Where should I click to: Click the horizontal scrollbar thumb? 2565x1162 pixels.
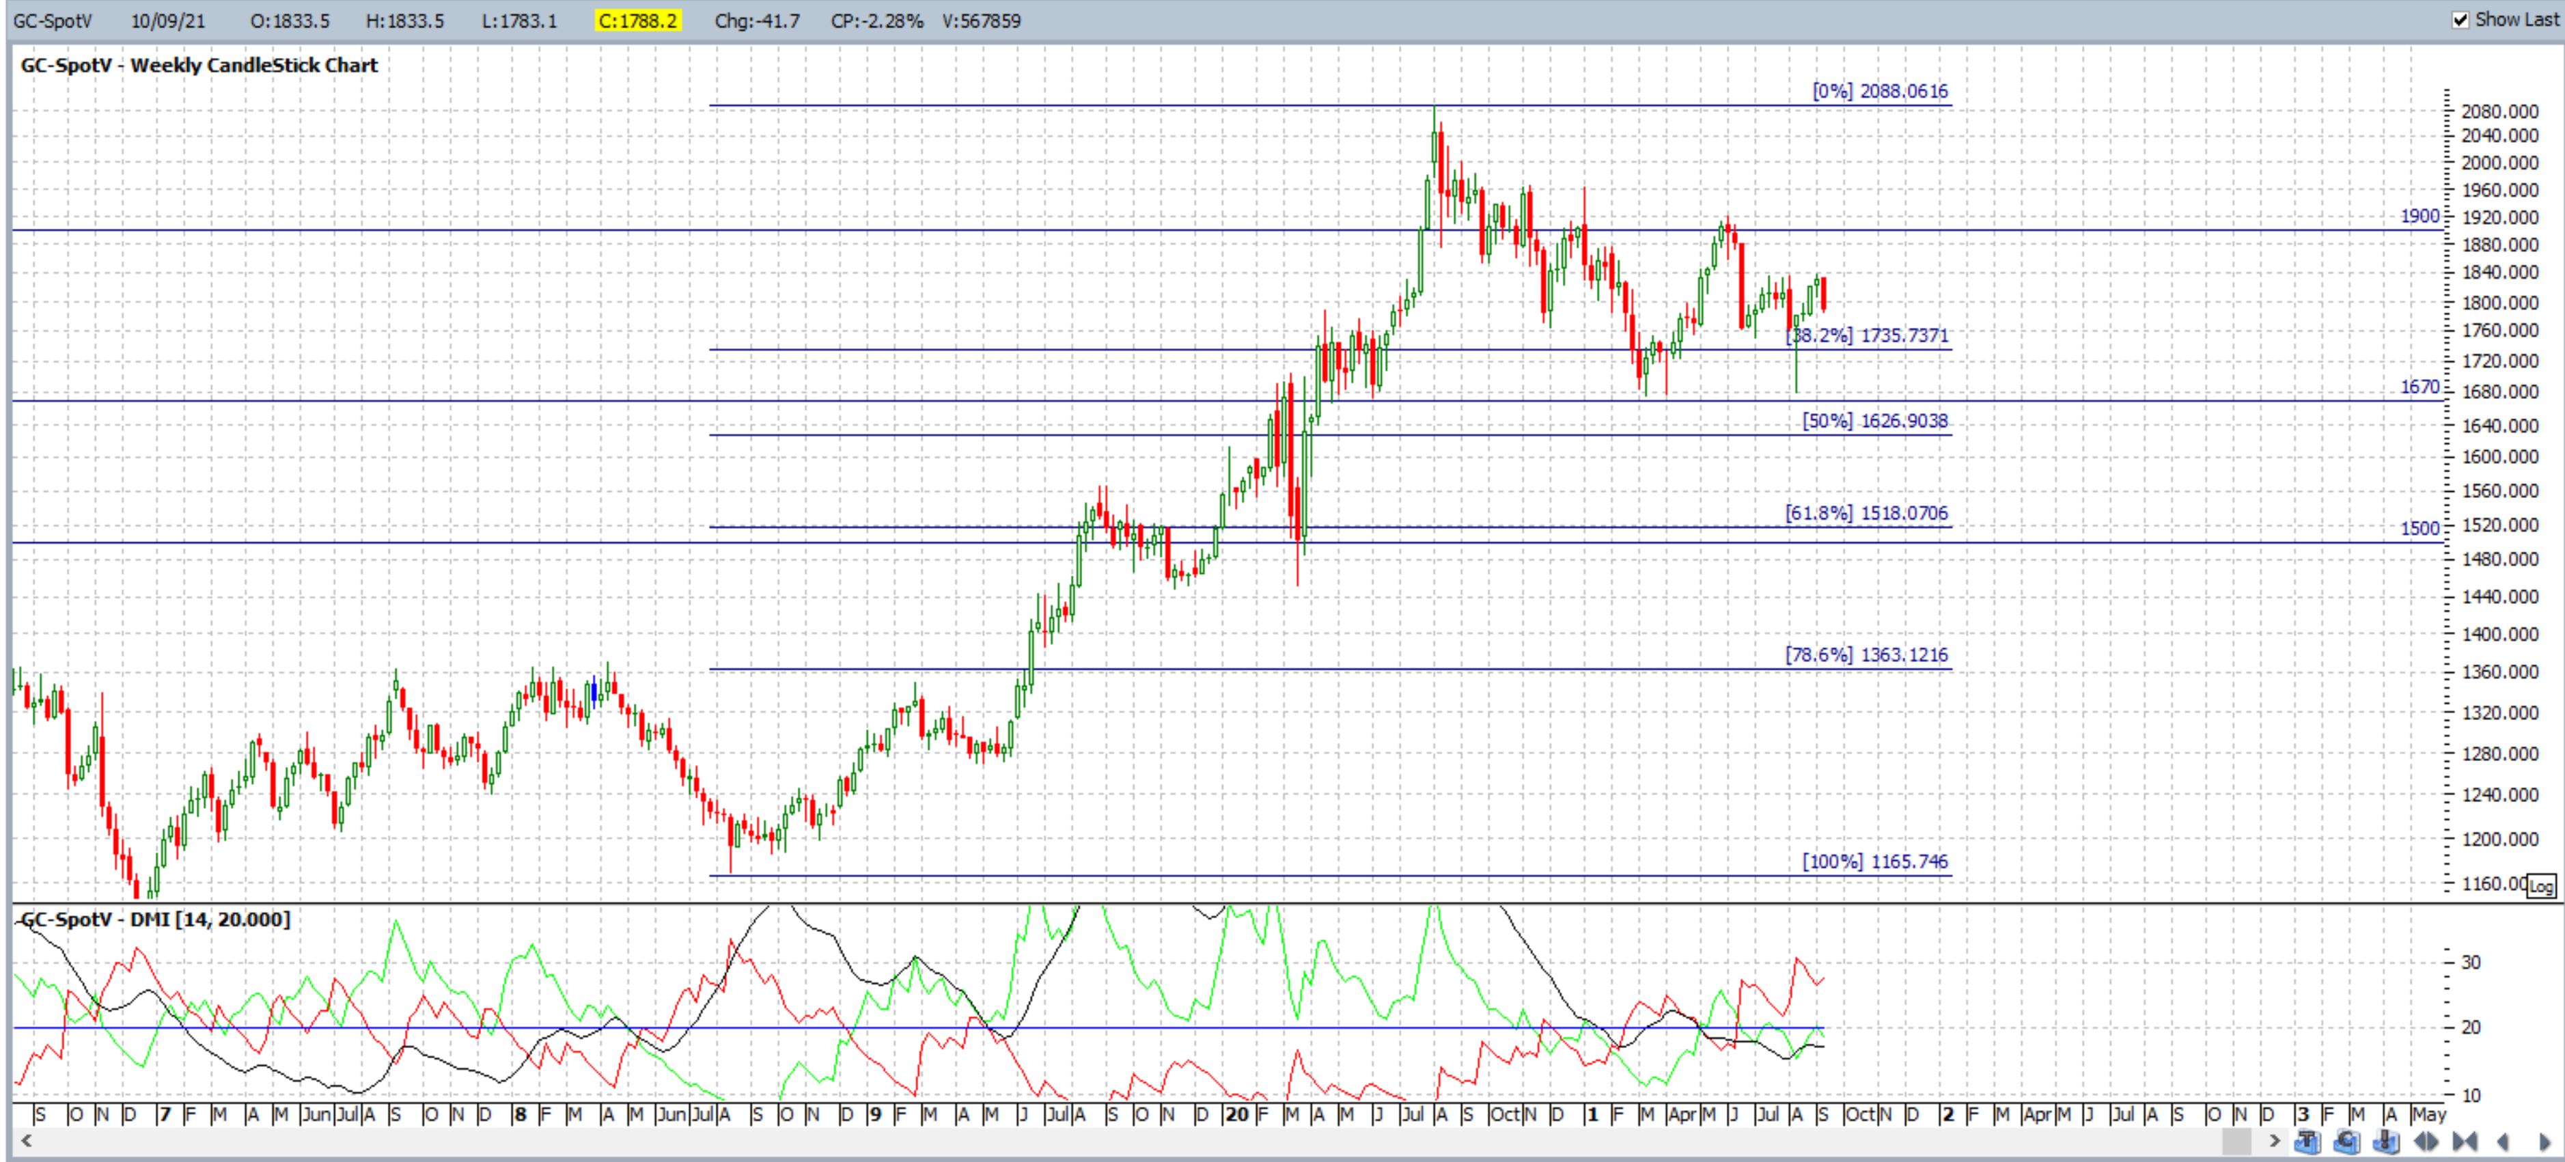tap(2236, 1141)
